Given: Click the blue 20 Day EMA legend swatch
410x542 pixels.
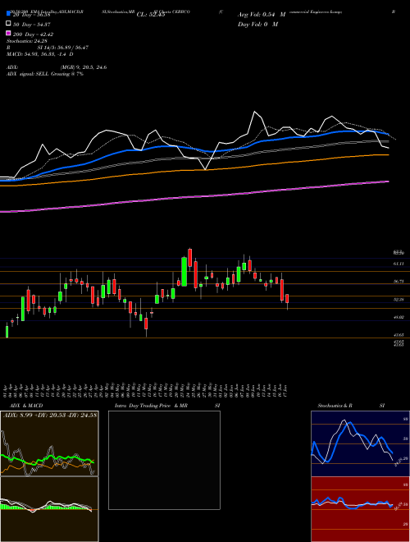Looking at the screenshot, I should 8,14.
